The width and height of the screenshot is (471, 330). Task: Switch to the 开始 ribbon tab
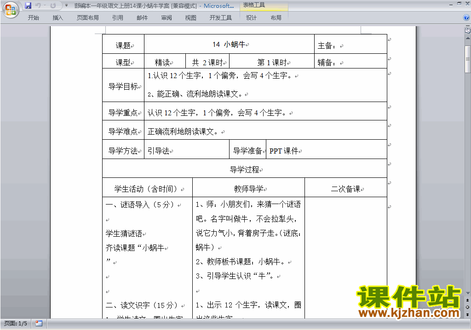[x=33, y=18]
